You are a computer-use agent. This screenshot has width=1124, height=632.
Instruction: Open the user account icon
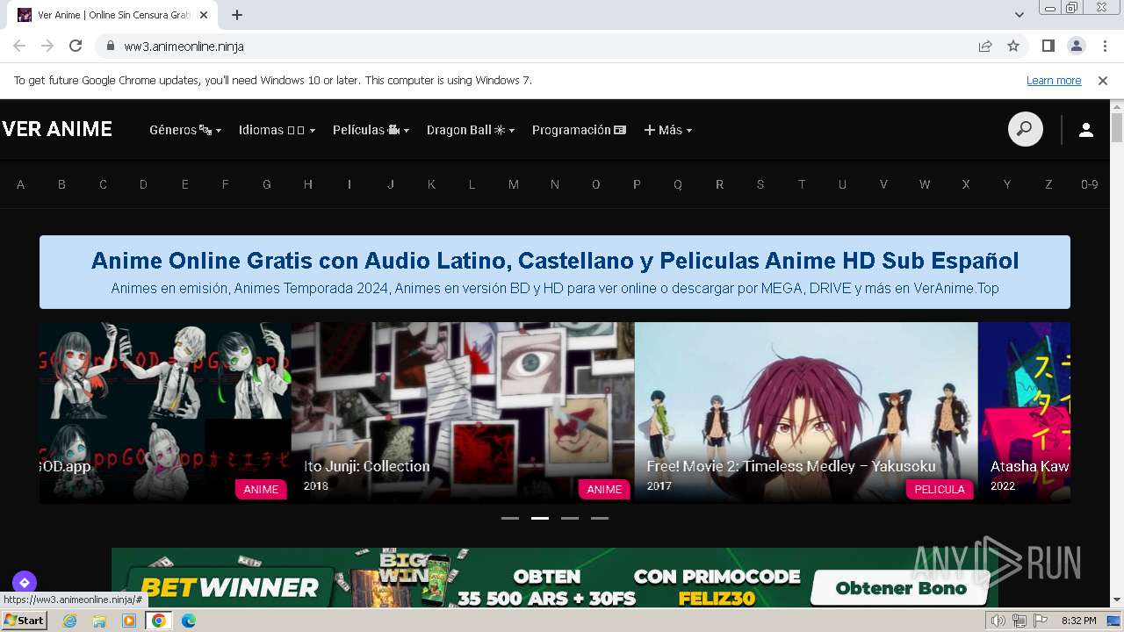point(1085,130)
